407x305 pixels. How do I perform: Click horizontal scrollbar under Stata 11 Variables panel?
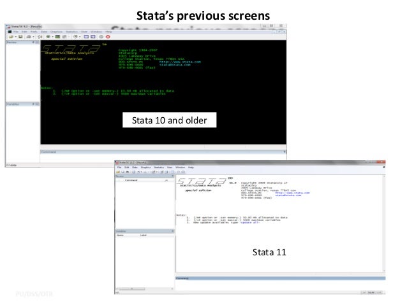[144, 288]
